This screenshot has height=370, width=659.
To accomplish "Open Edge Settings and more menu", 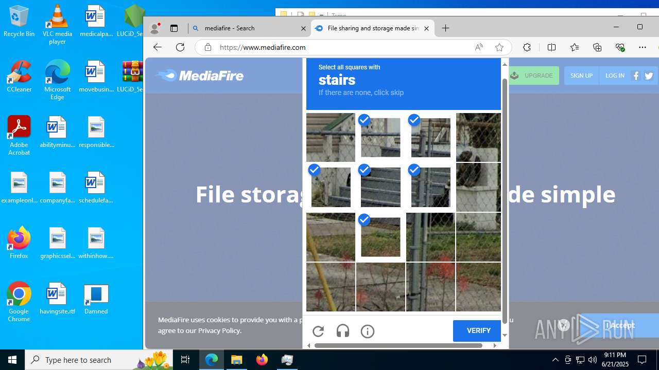I will 643,47.
